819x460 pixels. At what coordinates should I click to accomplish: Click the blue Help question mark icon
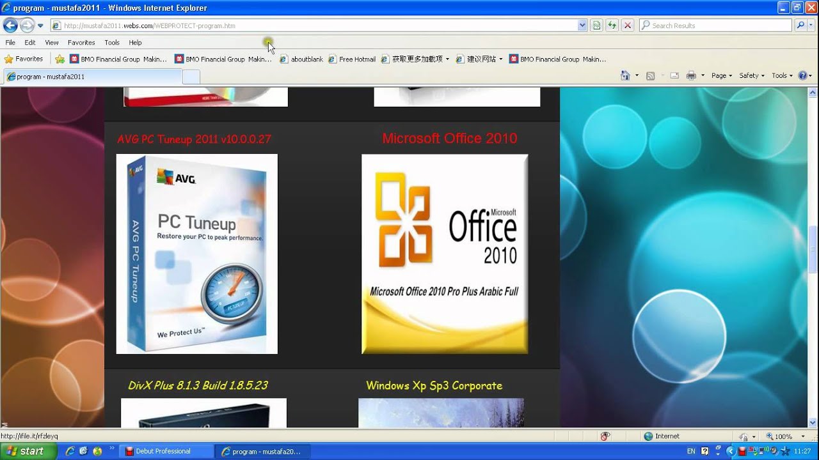[x=802, y=75]
